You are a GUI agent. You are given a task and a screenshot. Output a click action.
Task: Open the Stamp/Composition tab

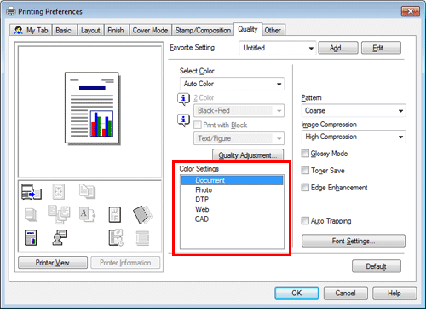tap(203, 30)
